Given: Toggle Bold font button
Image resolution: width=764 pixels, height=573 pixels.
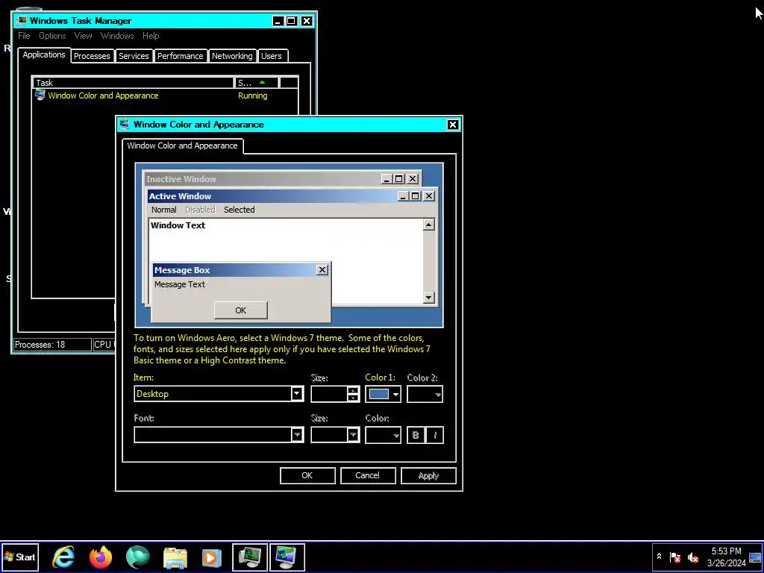Looking at the screenshot, I should tap(416, 435).
